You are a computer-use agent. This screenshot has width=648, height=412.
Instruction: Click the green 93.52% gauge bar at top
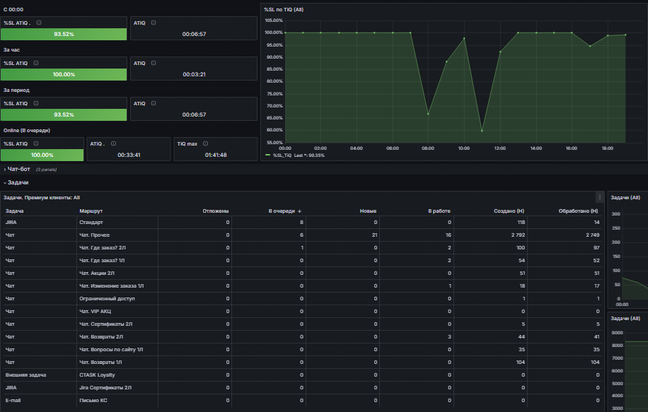[64, 34]
